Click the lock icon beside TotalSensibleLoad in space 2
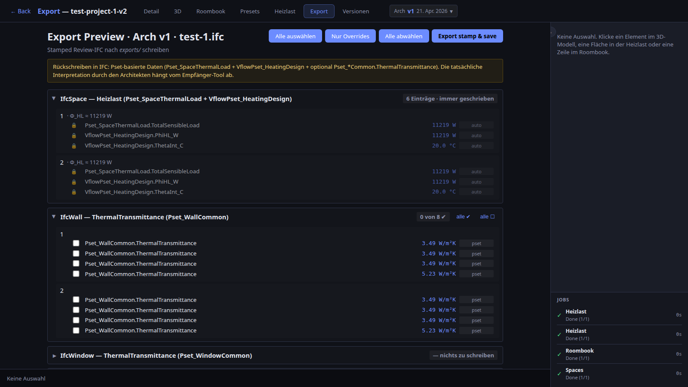The image size is (688, 387). point(74,172)
